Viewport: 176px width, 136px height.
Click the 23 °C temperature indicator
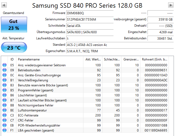pyautogui.click(x=13, y=48)
